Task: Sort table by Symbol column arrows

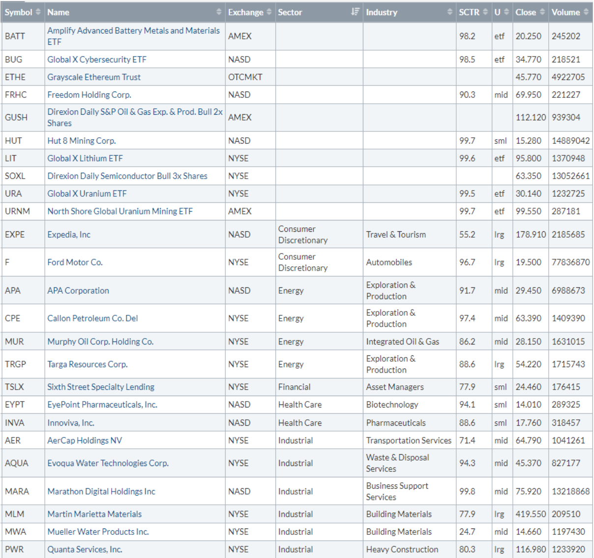Action: tap(38, 12)
